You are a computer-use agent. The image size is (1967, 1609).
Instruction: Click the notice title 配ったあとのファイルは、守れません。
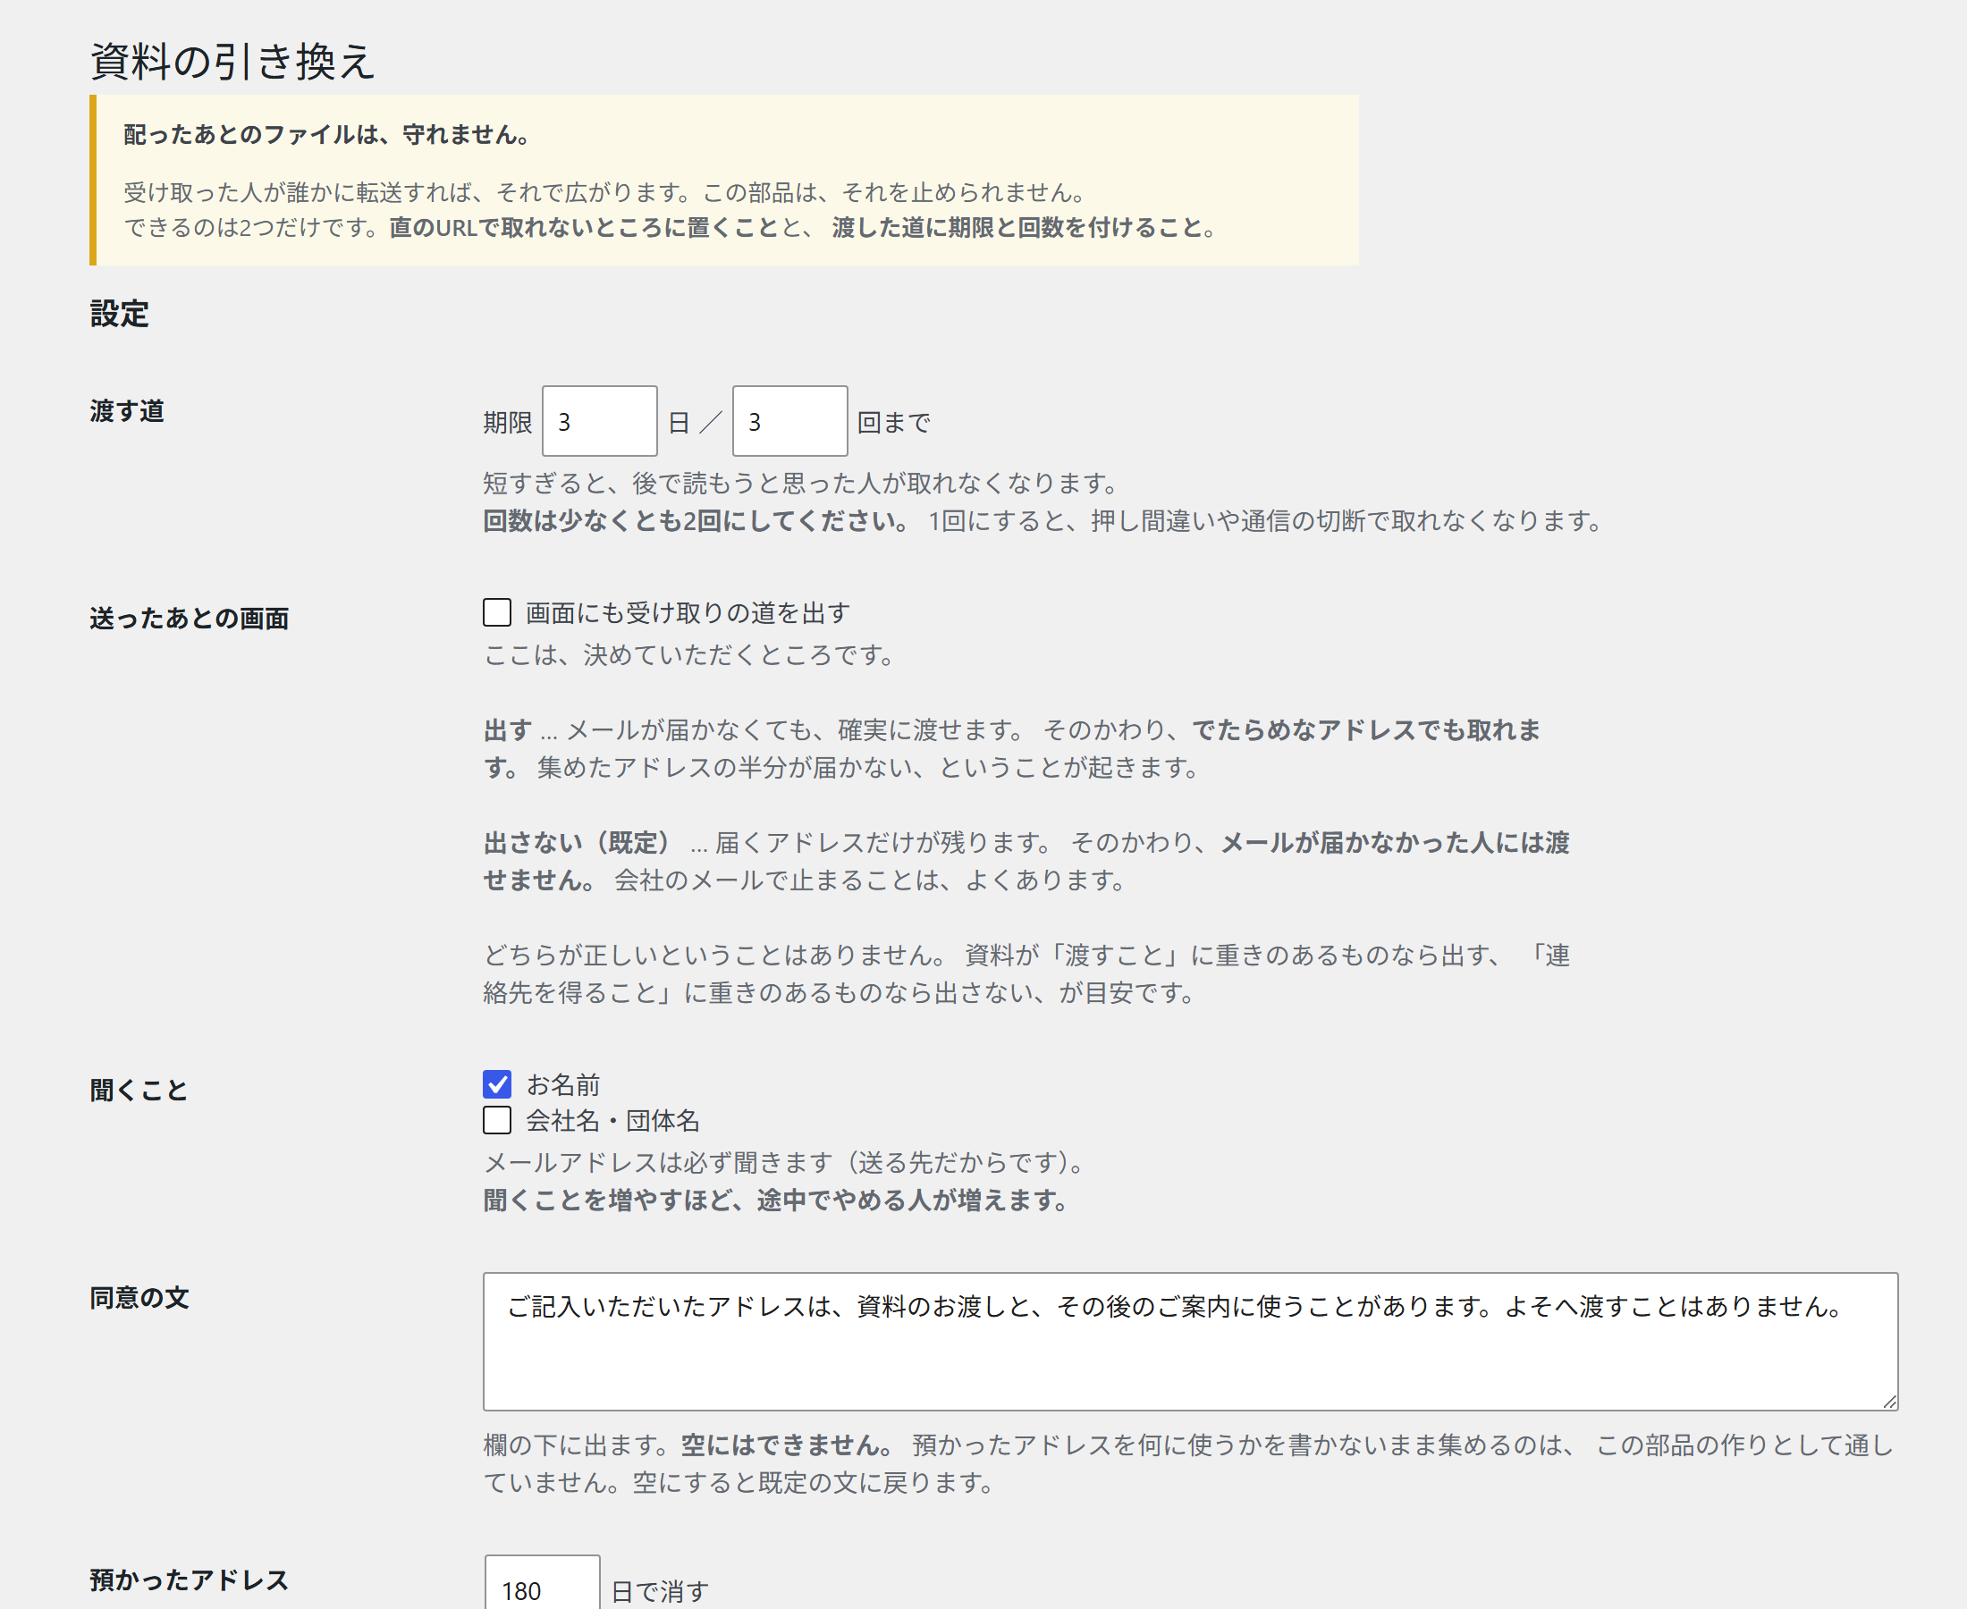click(327, 134)
